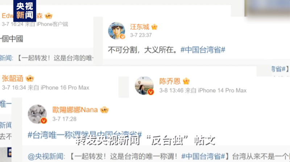Open 歐陽娜娜Nana's gray avatar
290x162 pixels.
(x=37, y=114)
